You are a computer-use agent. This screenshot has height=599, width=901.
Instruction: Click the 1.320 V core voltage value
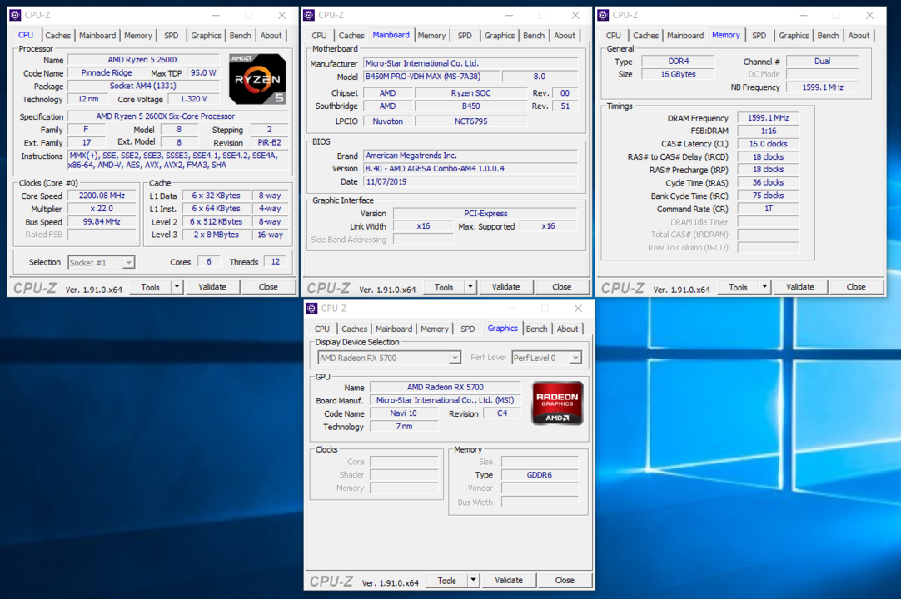pyautogui.click(x=194, y=99)
